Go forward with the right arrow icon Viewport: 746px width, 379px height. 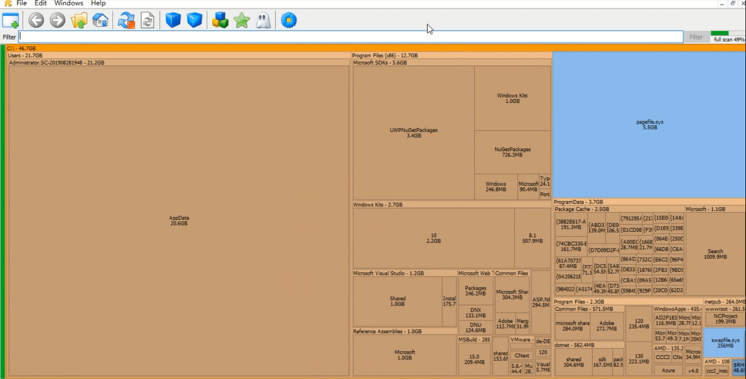coord(57,21)
